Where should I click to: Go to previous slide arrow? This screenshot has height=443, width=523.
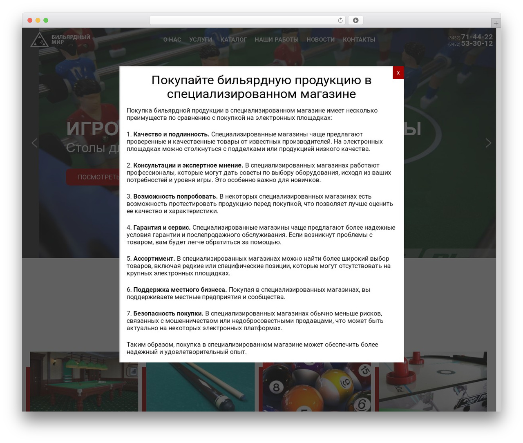pyautogui.click(x=34, y=143)
